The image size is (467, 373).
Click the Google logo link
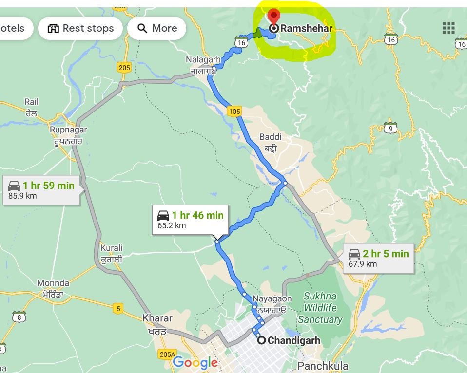coord(195,363)
